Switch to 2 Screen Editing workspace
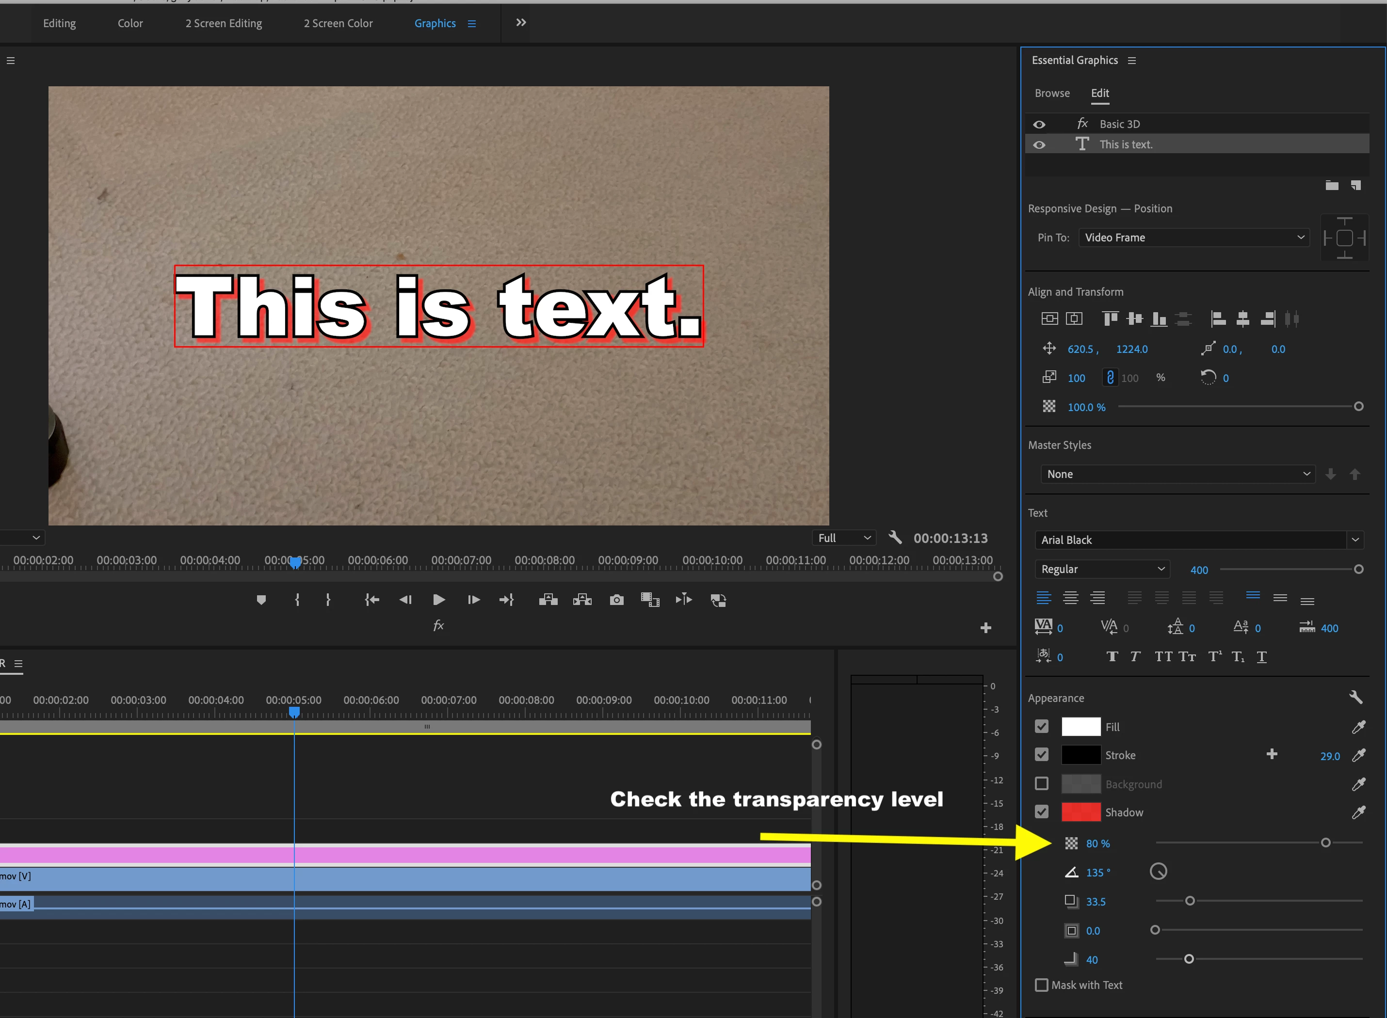 click(224, 23)
